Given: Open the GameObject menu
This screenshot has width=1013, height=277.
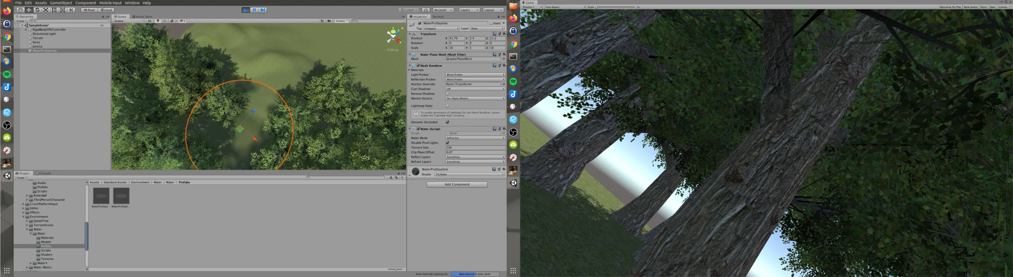Looking at the screenshot, I should pos(61,3).
